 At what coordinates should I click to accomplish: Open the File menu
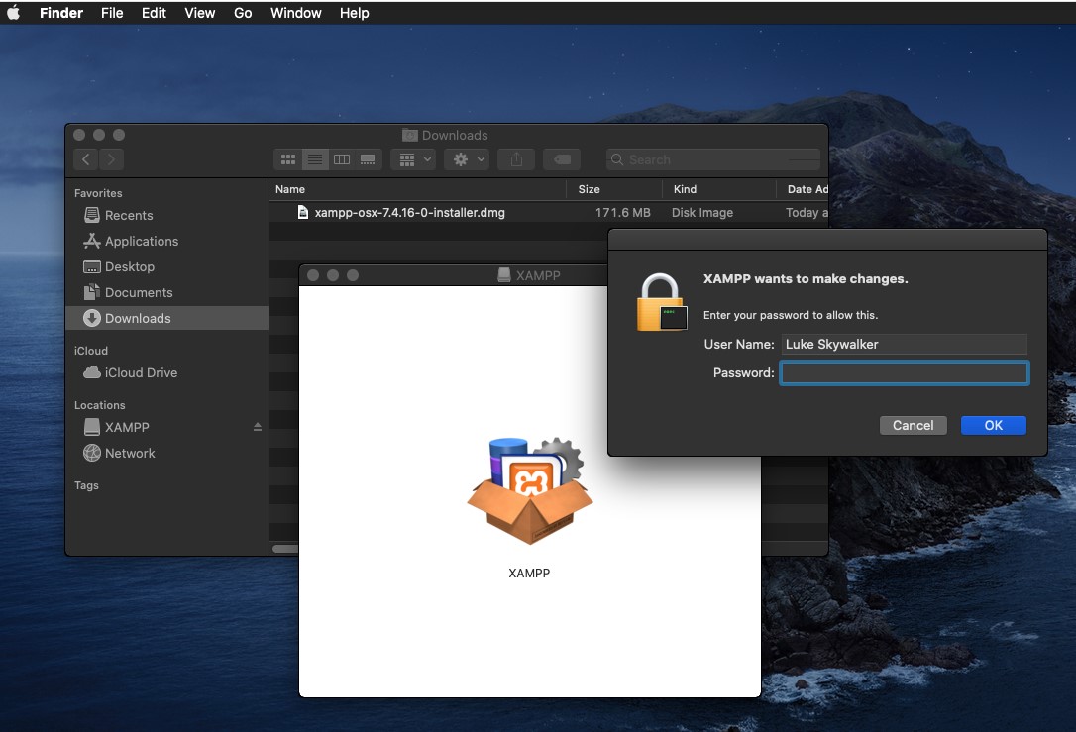[x=112, y=12]
